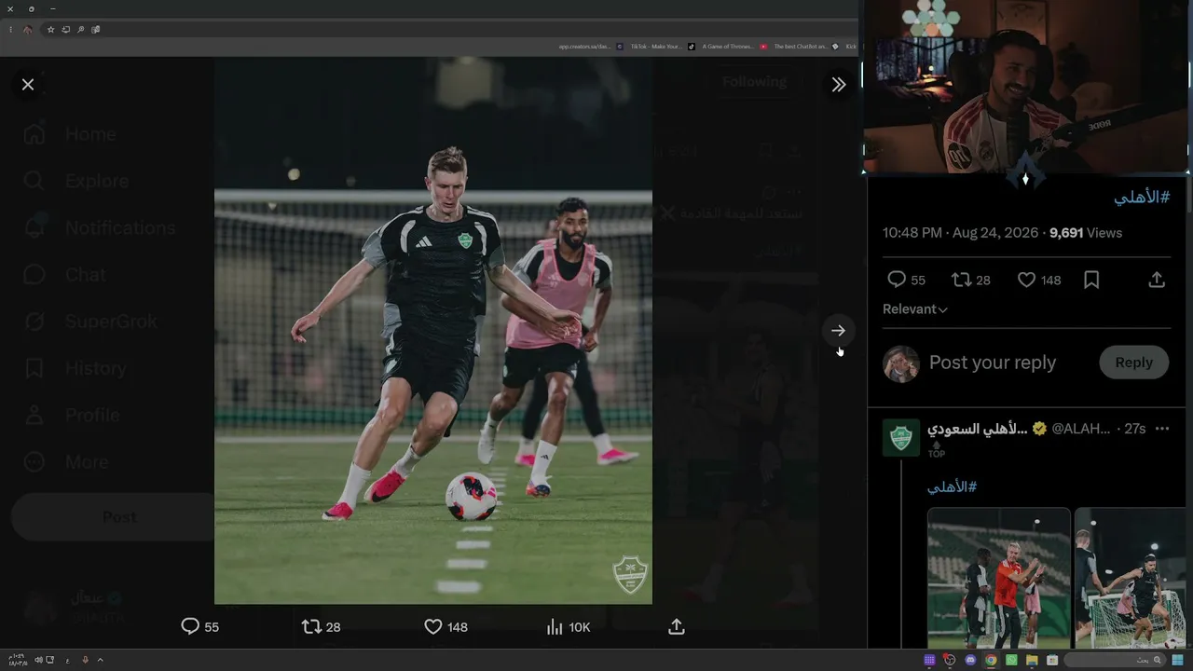Open Discord from the taskbar

tap(970, 660)
